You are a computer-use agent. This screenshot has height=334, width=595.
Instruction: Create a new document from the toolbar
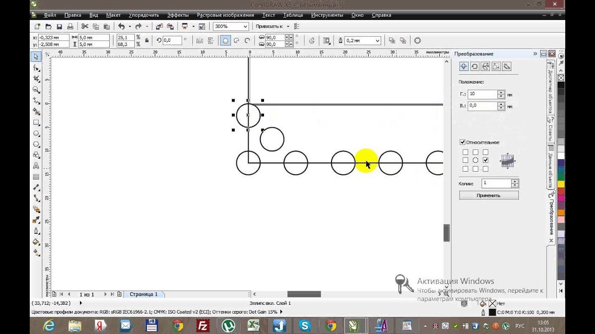36,26
